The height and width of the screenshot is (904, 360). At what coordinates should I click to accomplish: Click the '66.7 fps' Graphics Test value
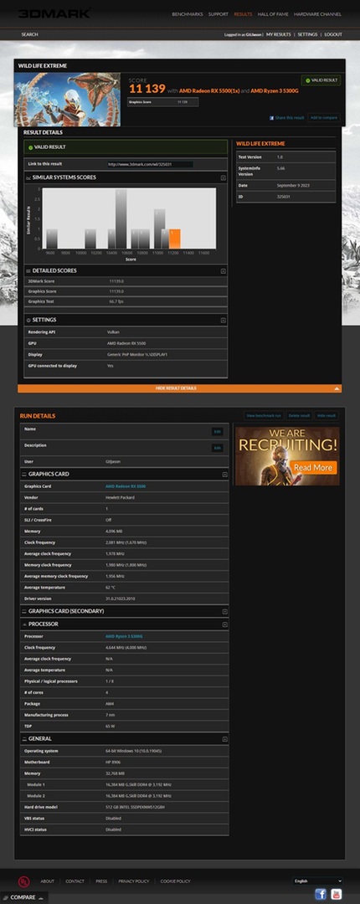click(x=116, y=301)
